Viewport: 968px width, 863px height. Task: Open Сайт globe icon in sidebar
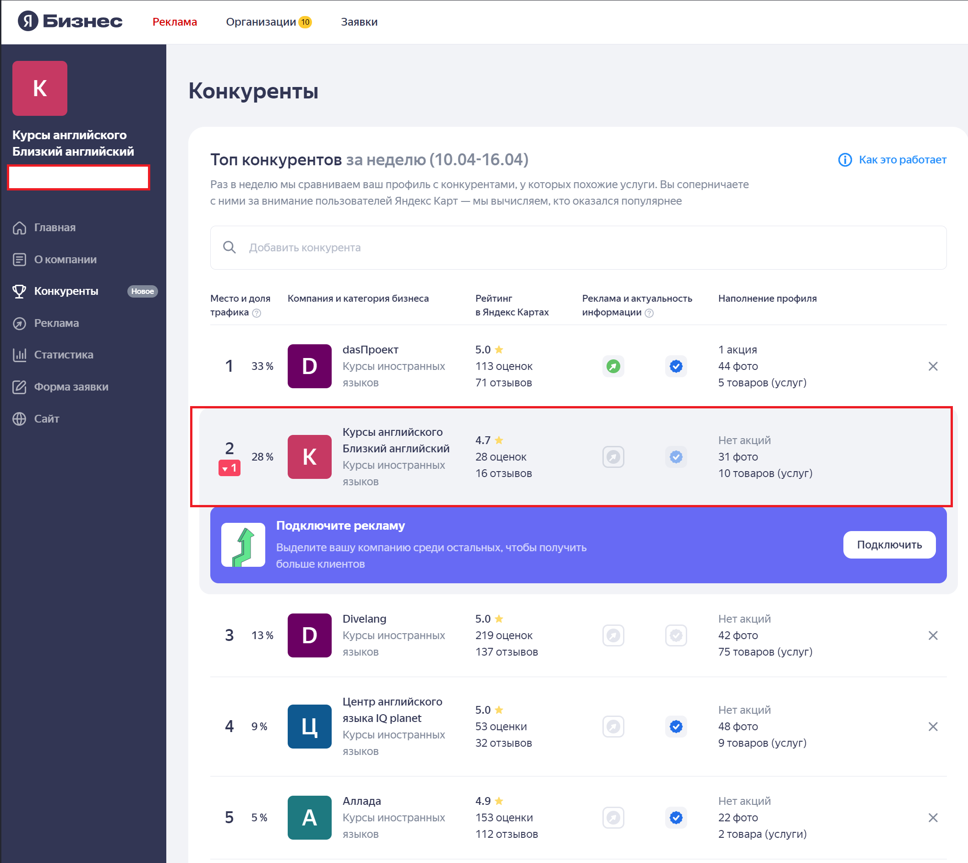coord(19,419)
